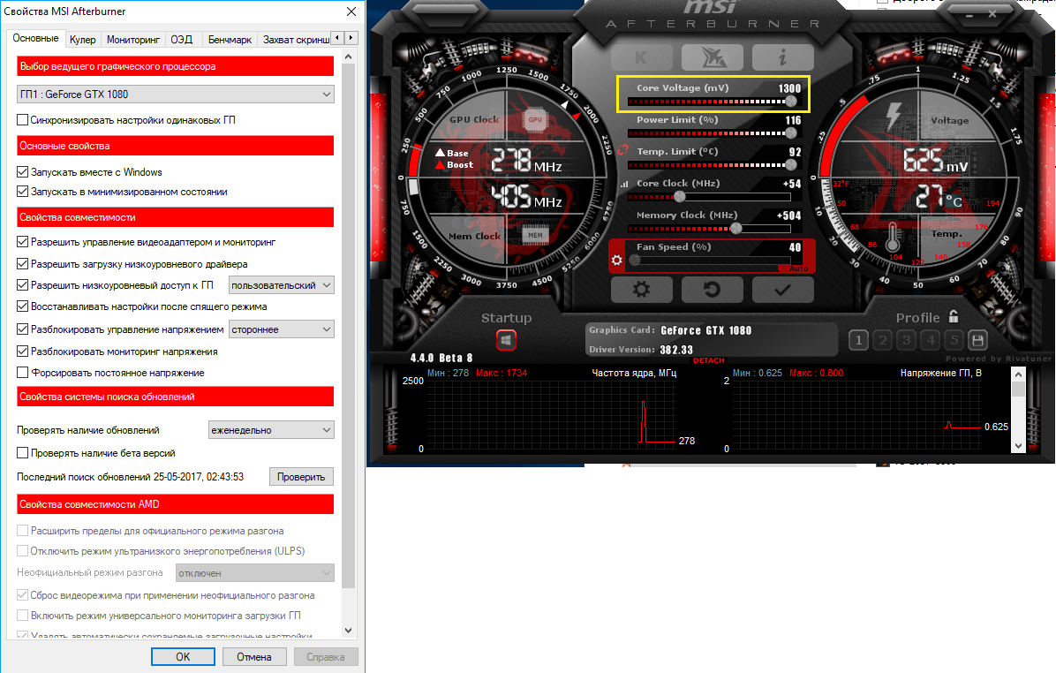The height and width of the screenshot is (673, 1056).
Task: Enable force constant voltage checkbox
Action: pyautogui.click(x=22, y=373)
